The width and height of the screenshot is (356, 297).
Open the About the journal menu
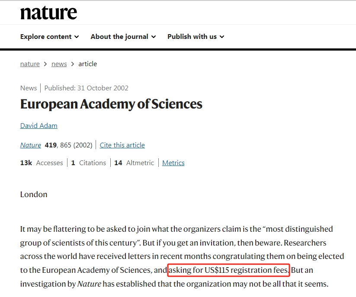click(x=123, y=36)
